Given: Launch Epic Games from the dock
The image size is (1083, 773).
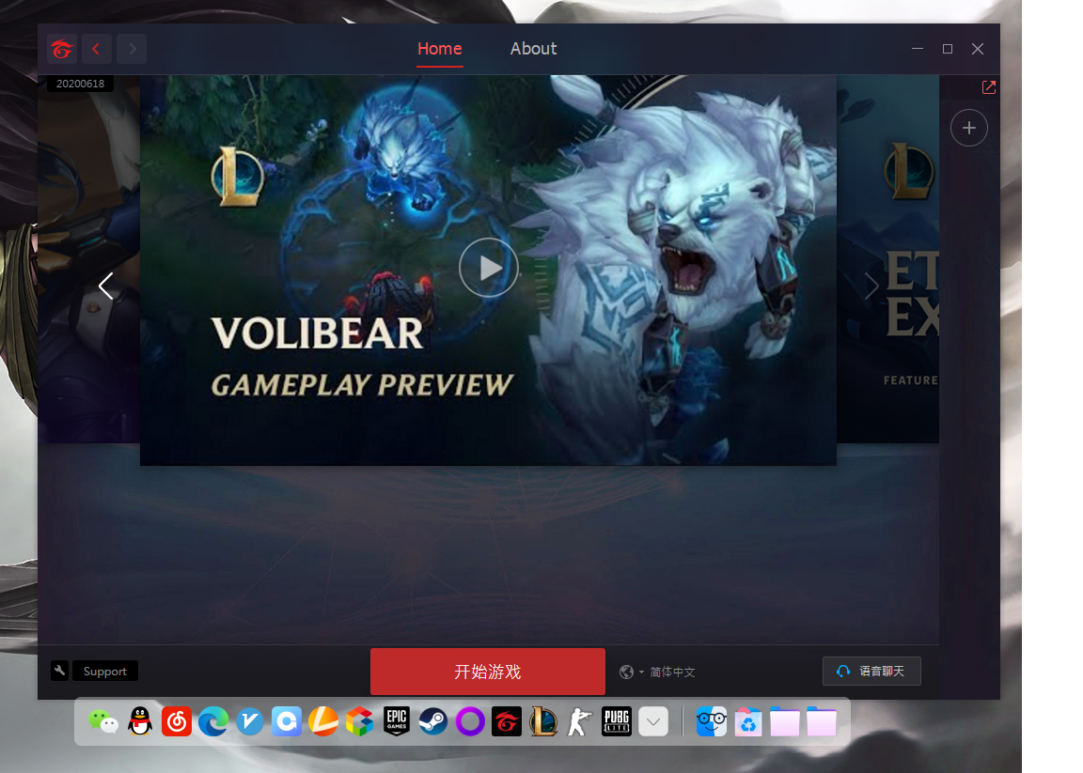Looking at the screenshot, I should tap(397, 722).
